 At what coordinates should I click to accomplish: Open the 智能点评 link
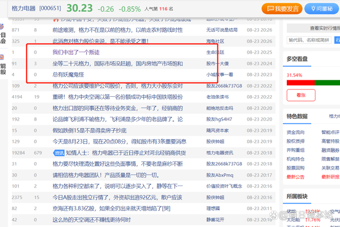[330, 132]
